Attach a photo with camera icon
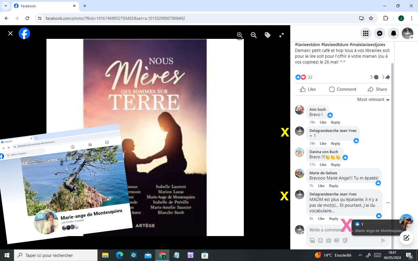Screen dimensions: 418x261 click(329, 240)
